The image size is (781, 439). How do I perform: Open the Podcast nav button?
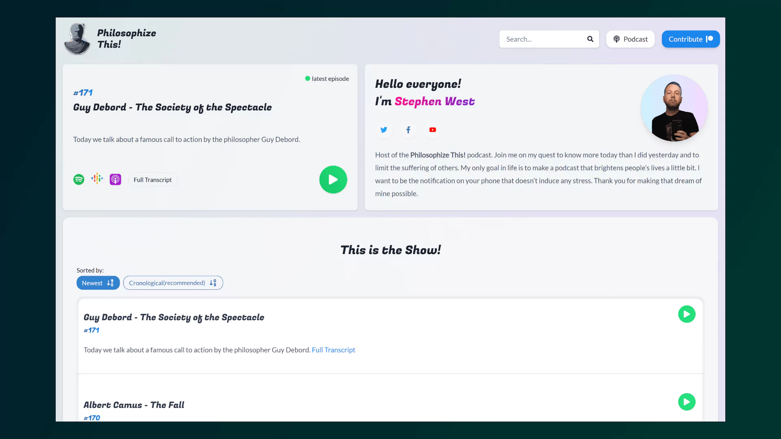(630, 39)
